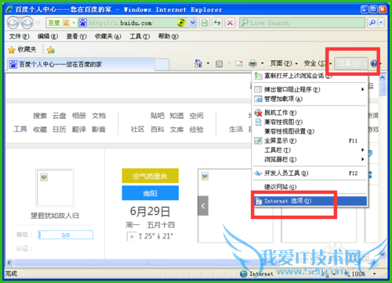Click the 翻译 link
The width and height of the screenshot is (392, 283).
tap(79, 129)
